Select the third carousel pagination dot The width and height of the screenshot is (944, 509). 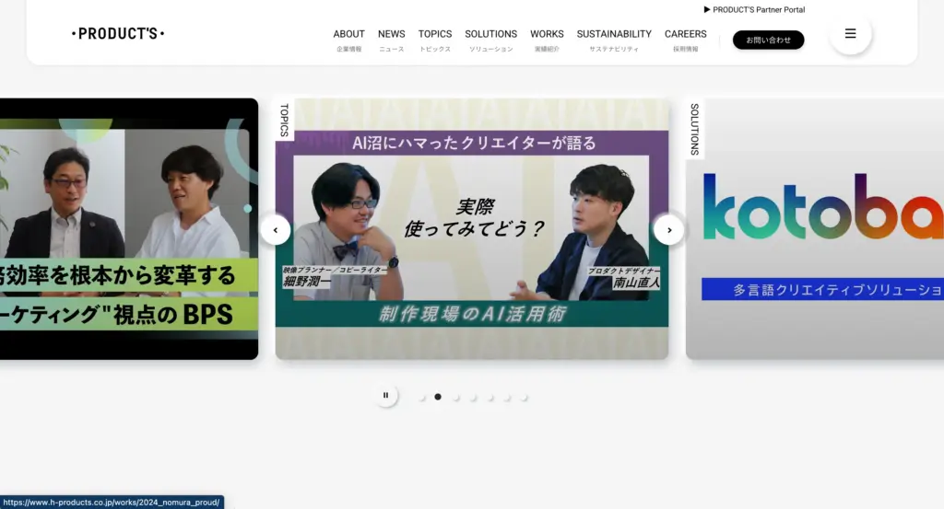(x=455, y=398)
